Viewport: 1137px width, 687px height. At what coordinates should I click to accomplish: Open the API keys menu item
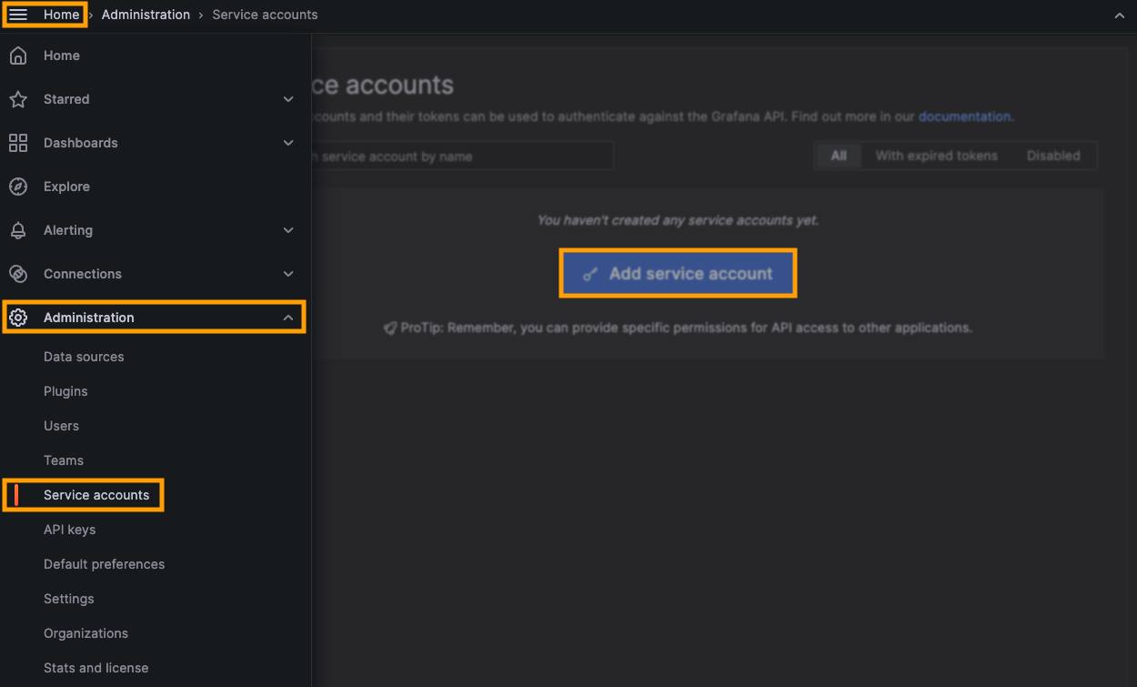click(x=69, y=530)
